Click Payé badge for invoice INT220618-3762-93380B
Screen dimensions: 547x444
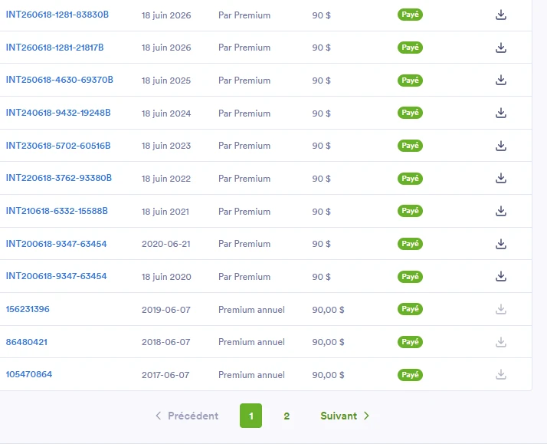[410, 179]
